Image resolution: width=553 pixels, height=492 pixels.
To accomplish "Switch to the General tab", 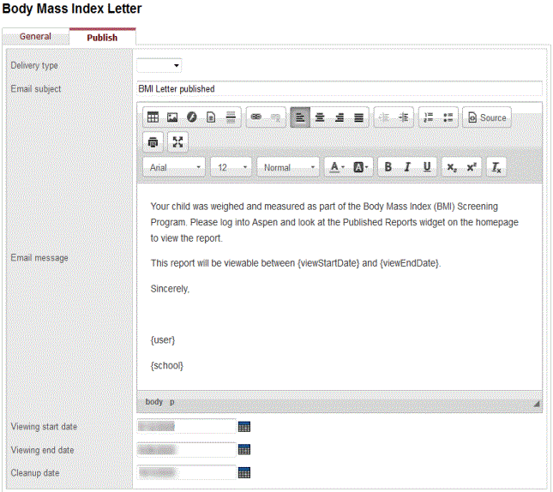I will [35, 37].
